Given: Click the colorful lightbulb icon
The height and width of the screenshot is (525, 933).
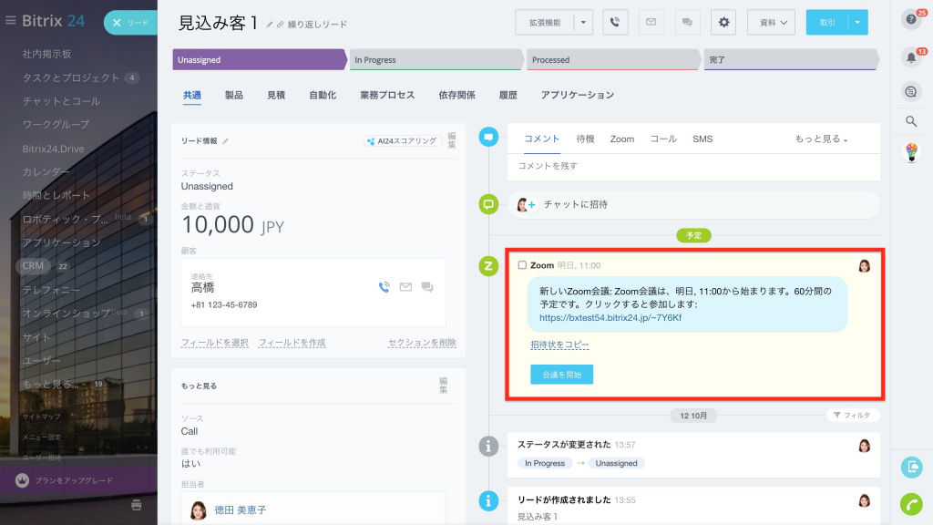Looking at the screenshot, I should pyautogui.click(x=911, y=152).
